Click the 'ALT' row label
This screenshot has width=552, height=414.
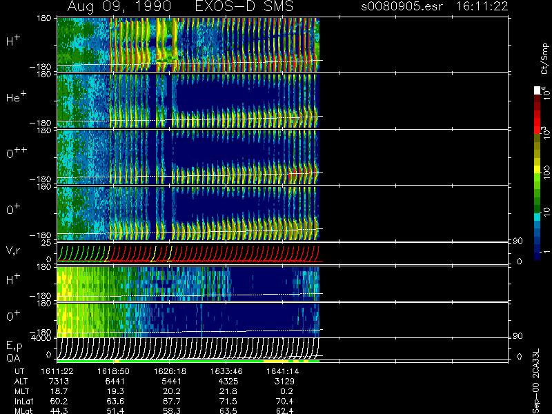click(x=21, y=382)
